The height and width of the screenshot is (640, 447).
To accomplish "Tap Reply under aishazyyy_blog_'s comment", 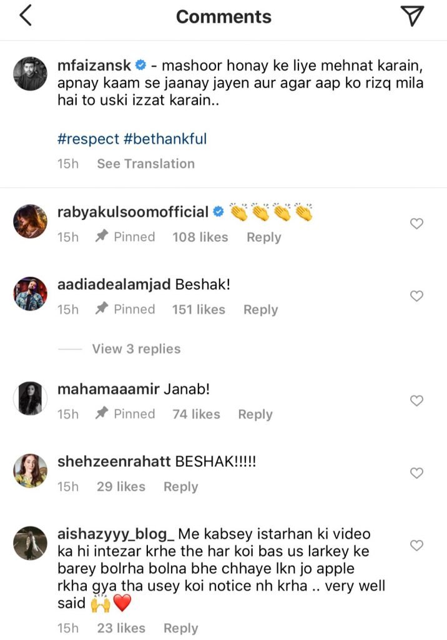I will point(180,627).
